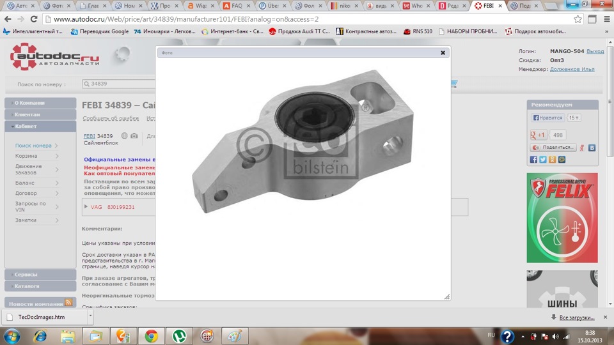Open Баланс in sidebar

click(x=25, y=183)
